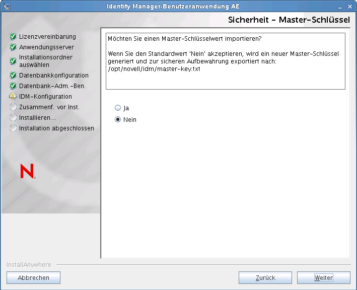Click the empty circle beside Installation abgeschlossen
The height and width of the screenshot is (290, 357).
pyautogui.click(x=13, y=128)
